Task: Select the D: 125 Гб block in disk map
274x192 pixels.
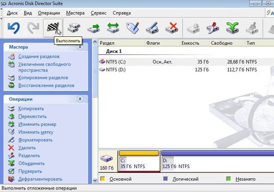Action: point(217,161)
